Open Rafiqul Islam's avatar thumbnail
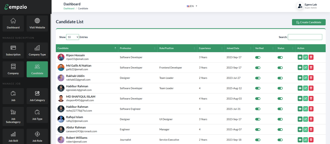This screenshot has height=144, width=330. click(61, 119)
